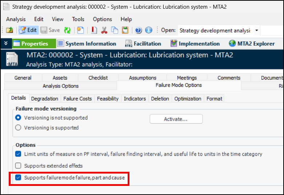284x195 pixels.
Task: Select the System Information section
Action: pos(87,44)
